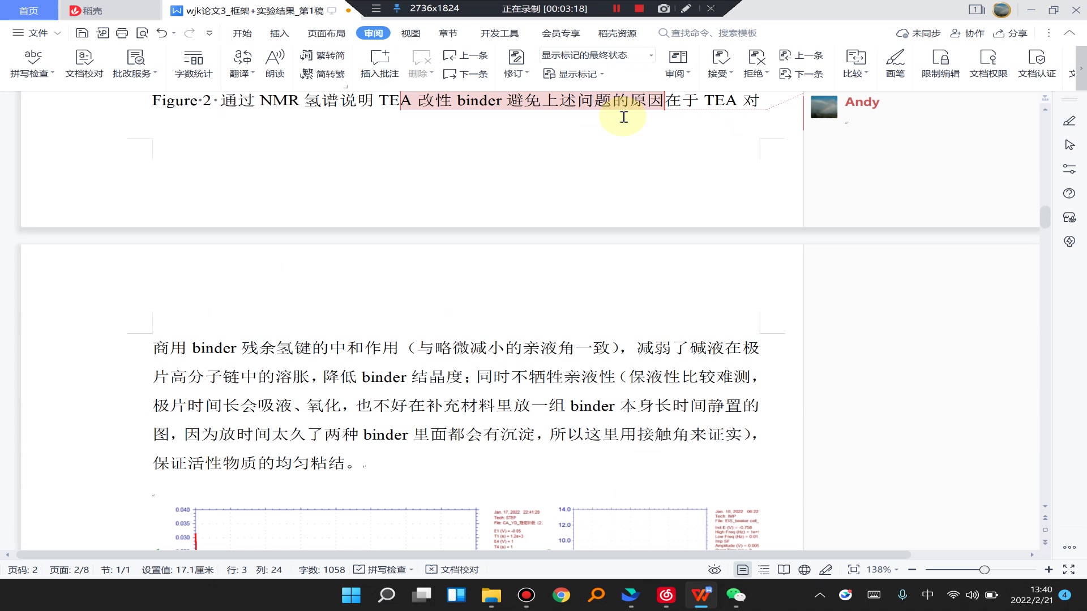Open 文档认证 document certification
The image size is (1087, 611).
pyautogui.click(x=1037, y=63)
